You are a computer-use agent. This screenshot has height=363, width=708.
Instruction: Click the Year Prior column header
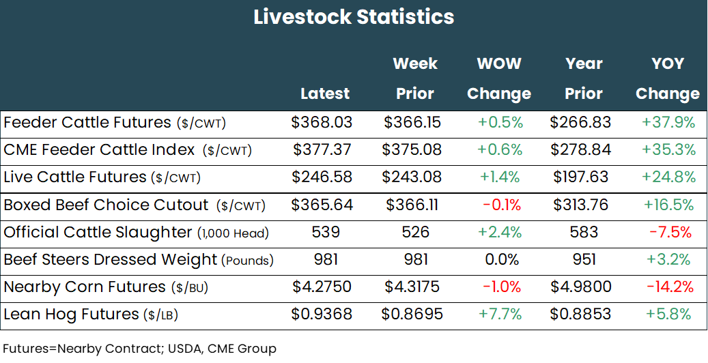coord(584,78)
